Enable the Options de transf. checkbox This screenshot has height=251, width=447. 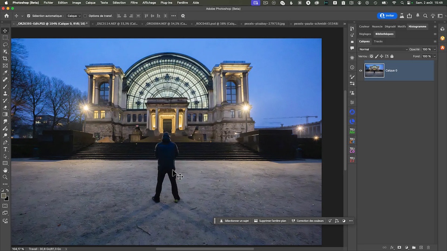[85, 16]
